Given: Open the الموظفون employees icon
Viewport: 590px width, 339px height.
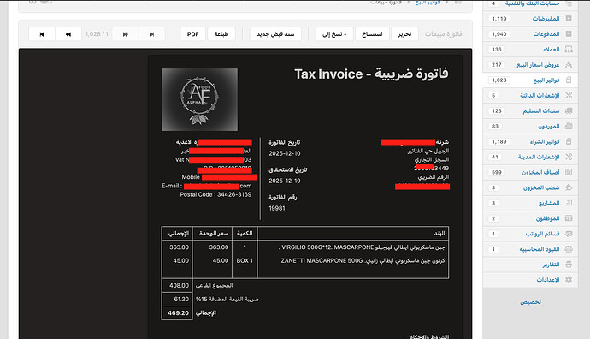Looking at the screenshot, I should (569, 218).
